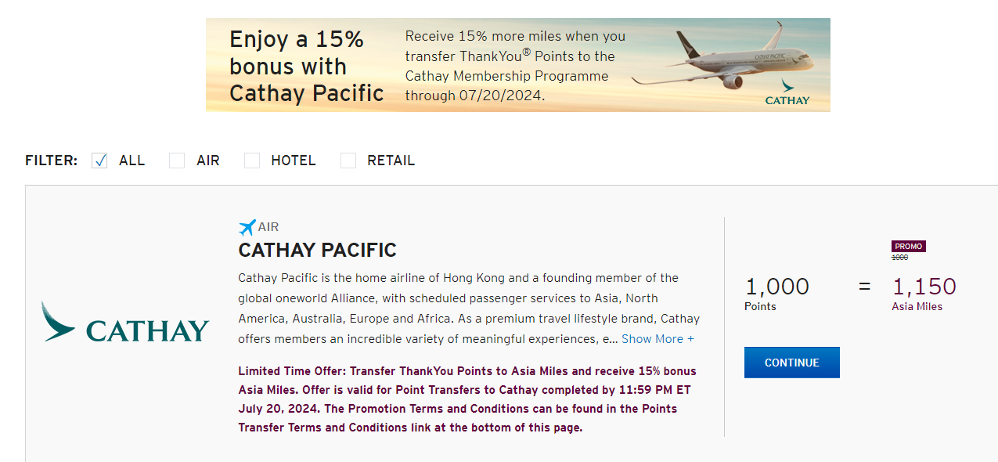Click the PROMO badge above the miles
The image size is (998, 462).
coord(909,246)
